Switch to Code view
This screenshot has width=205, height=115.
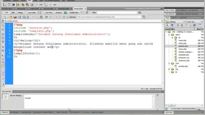6,12
